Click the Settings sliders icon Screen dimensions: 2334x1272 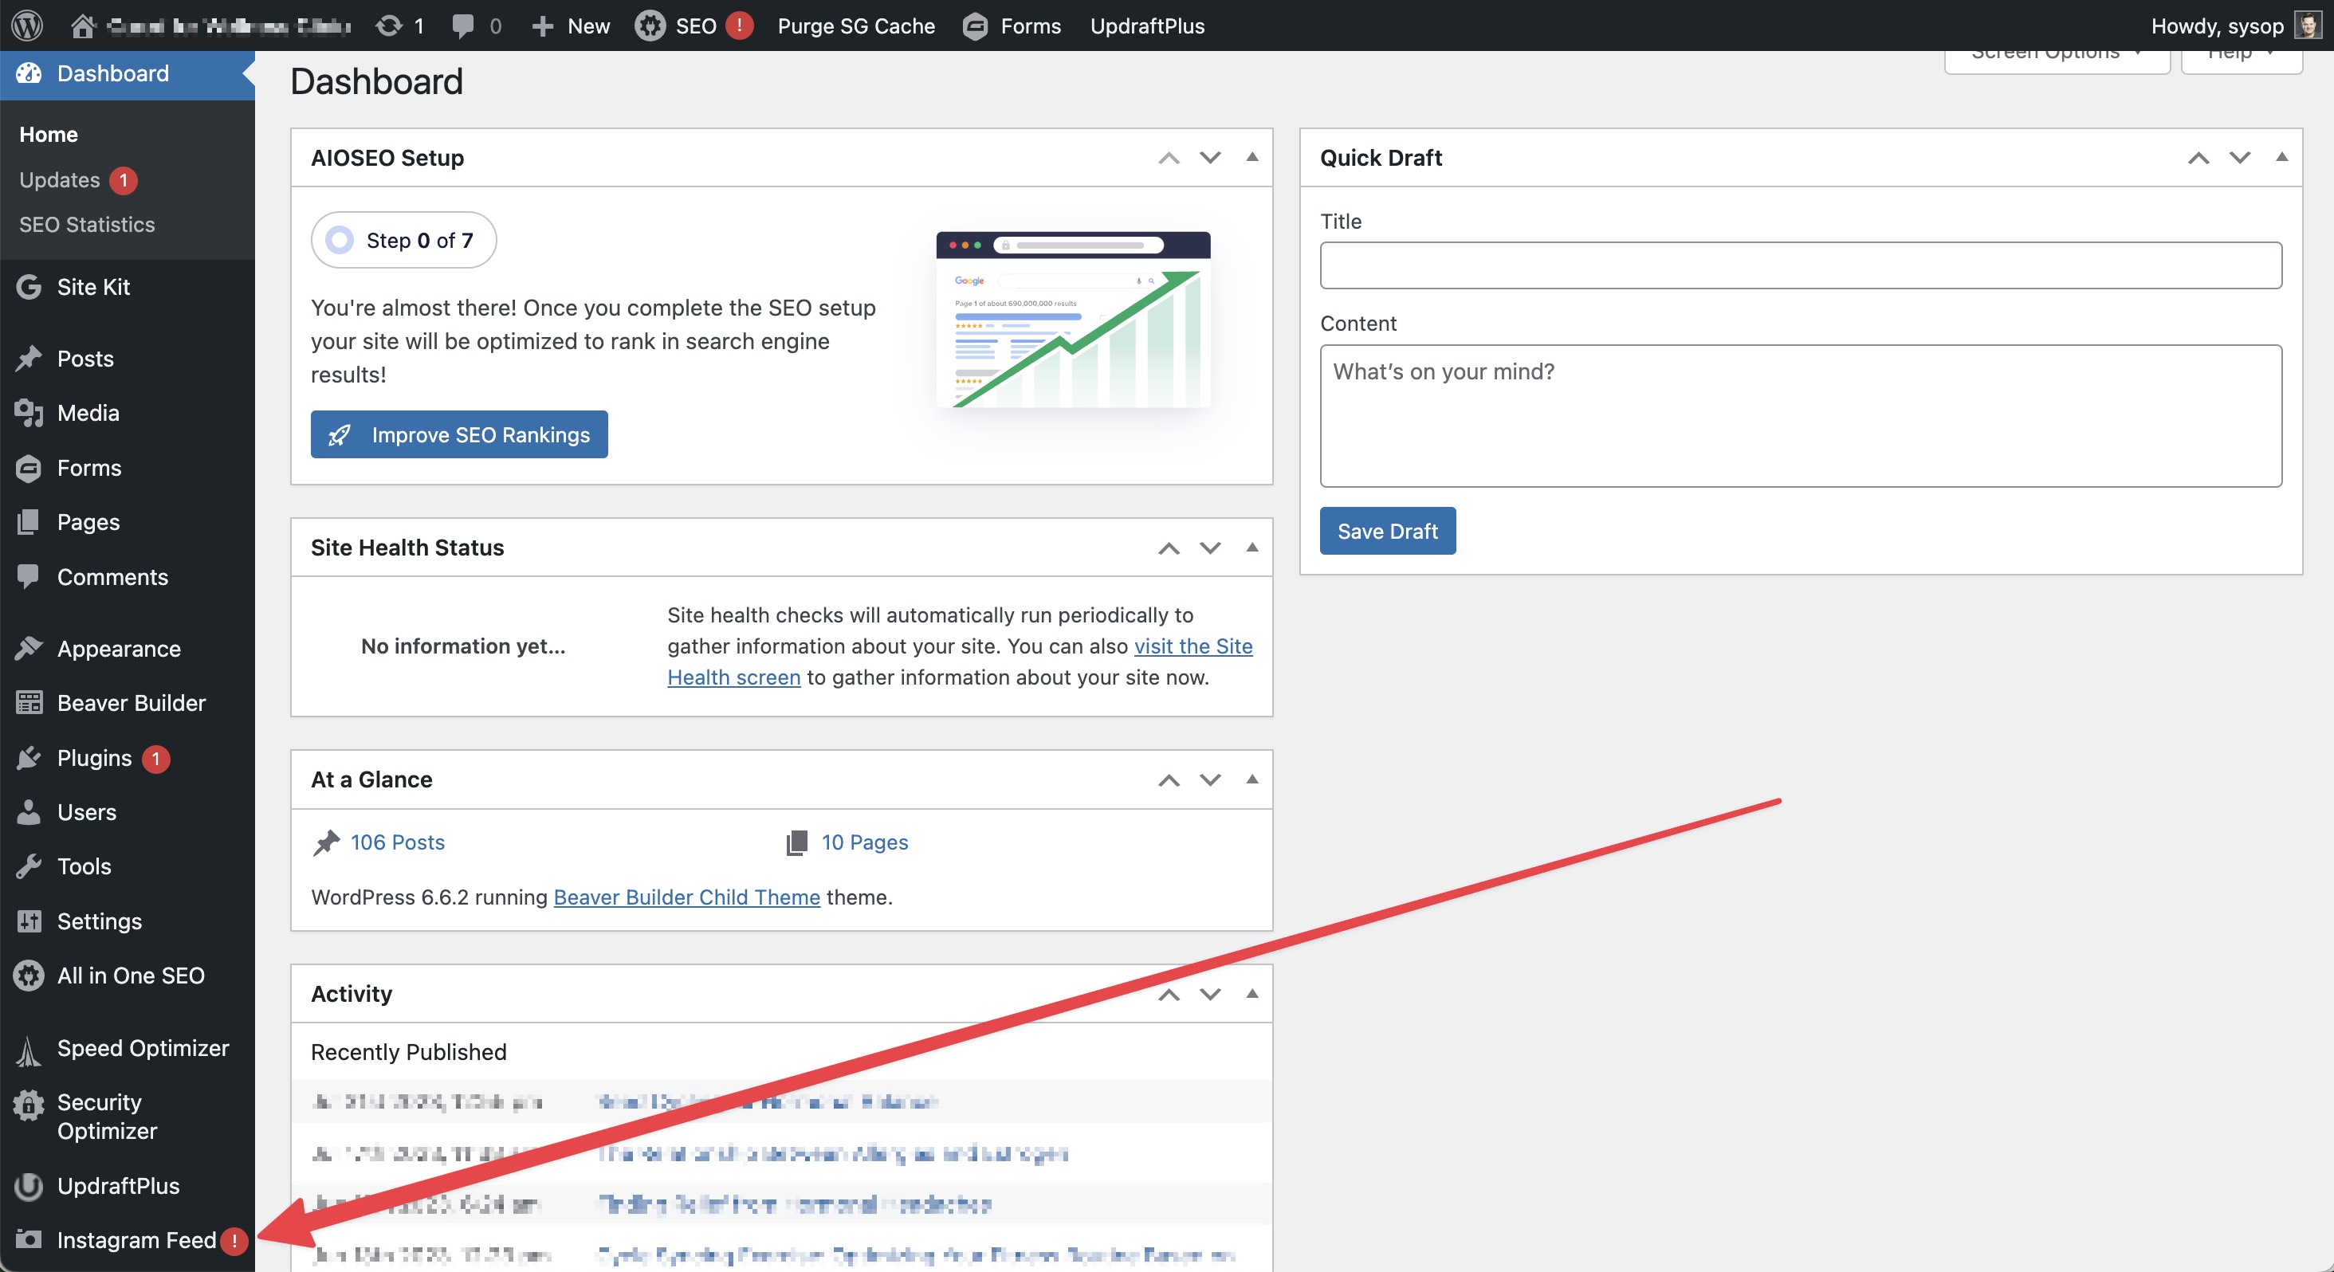[29, 921]
